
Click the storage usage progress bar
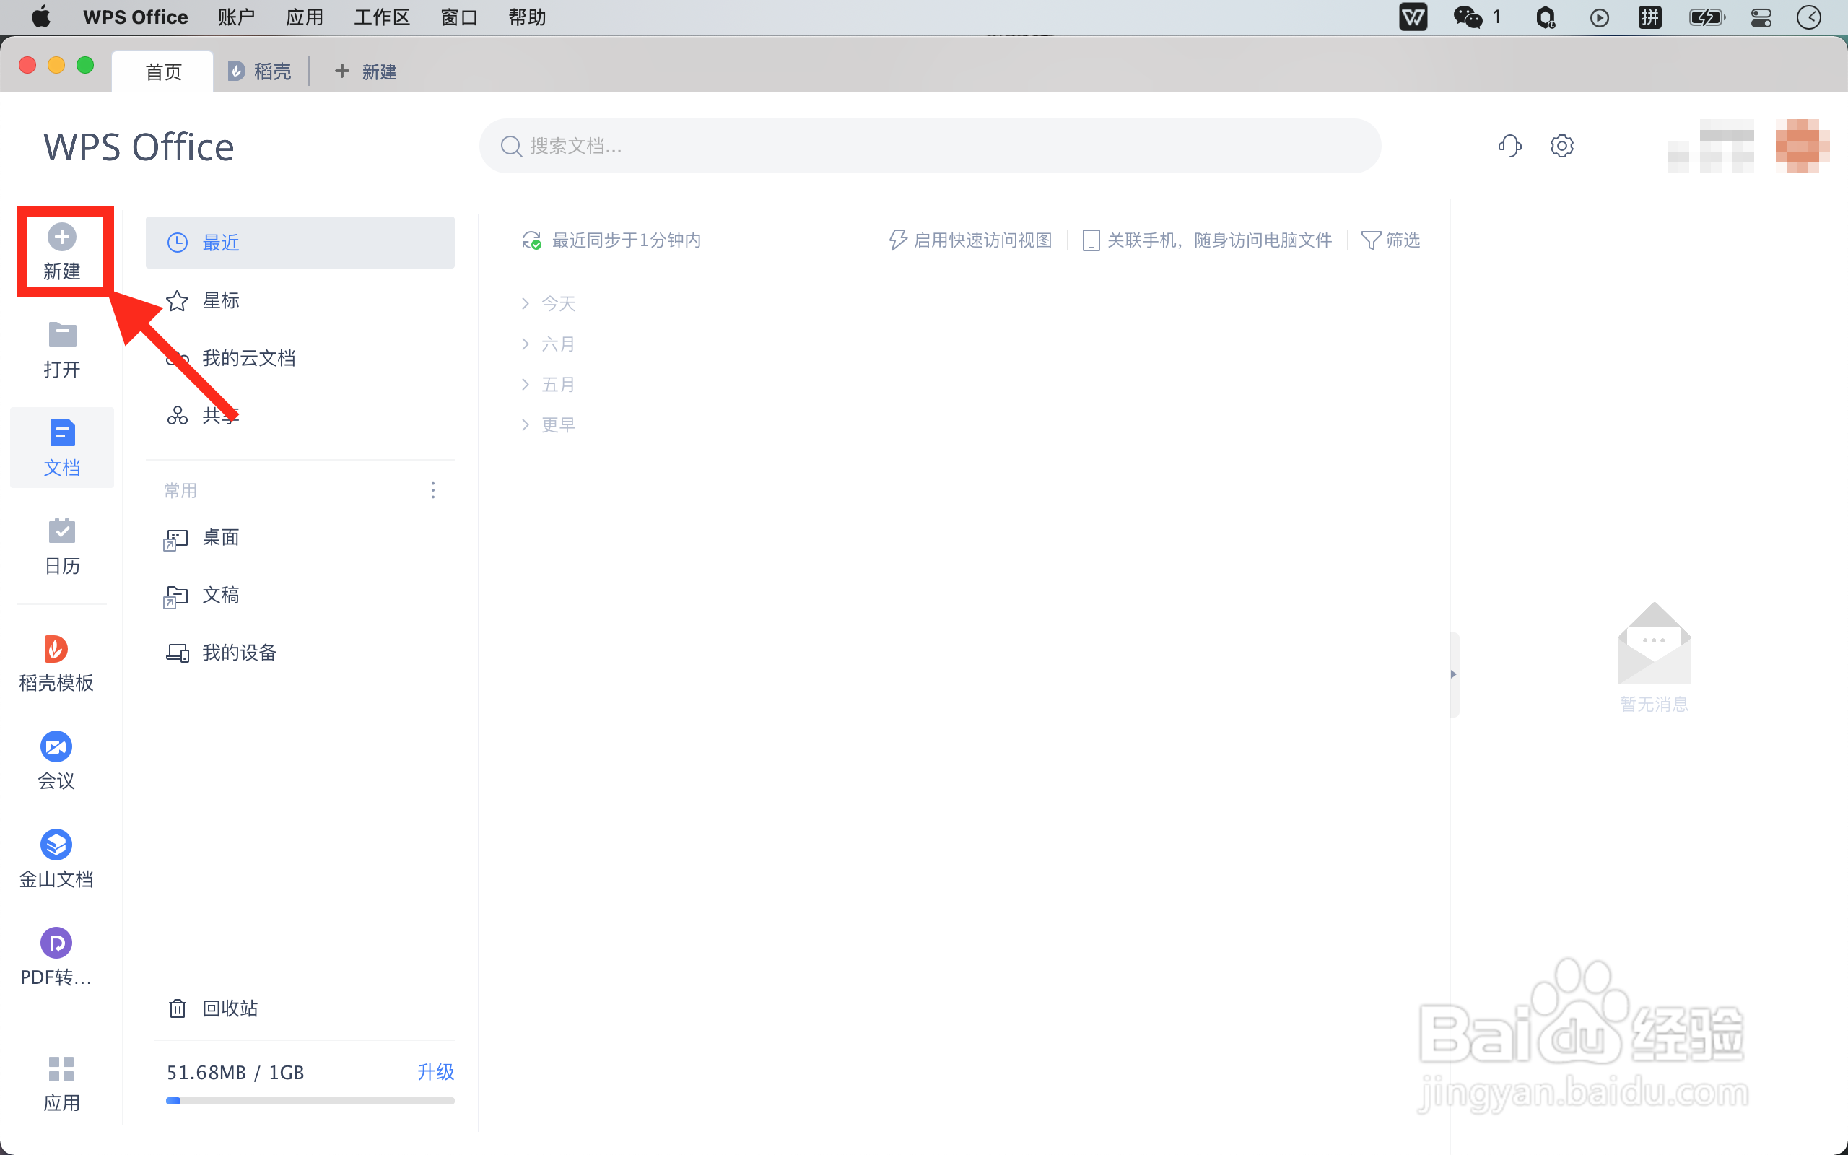pos(310,1101)
